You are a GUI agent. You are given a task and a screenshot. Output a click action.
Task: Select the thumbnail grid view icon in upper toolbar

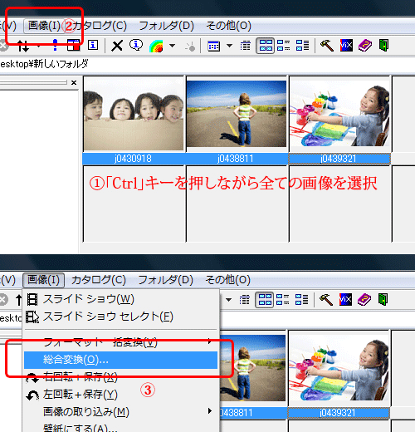pyautogui.click(x=266, y=46)
